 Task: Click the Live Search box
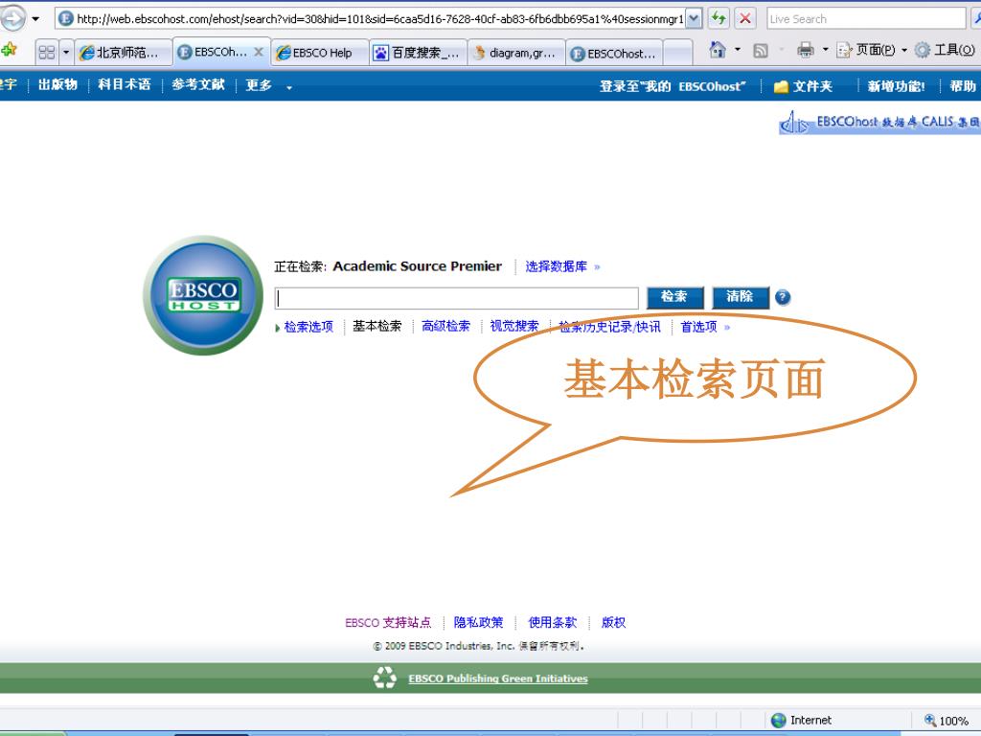coord(866,19)
